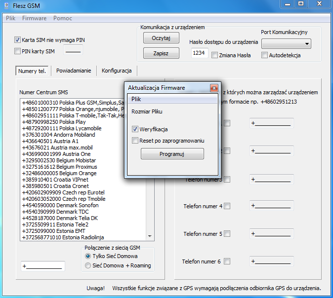Minimize the Flesz GSM window

288,4
